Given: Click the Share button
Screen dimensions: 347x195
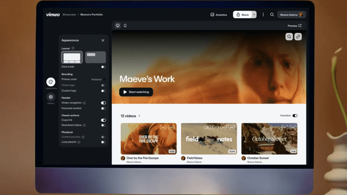Looking at the screenshot, I should 242,15.
